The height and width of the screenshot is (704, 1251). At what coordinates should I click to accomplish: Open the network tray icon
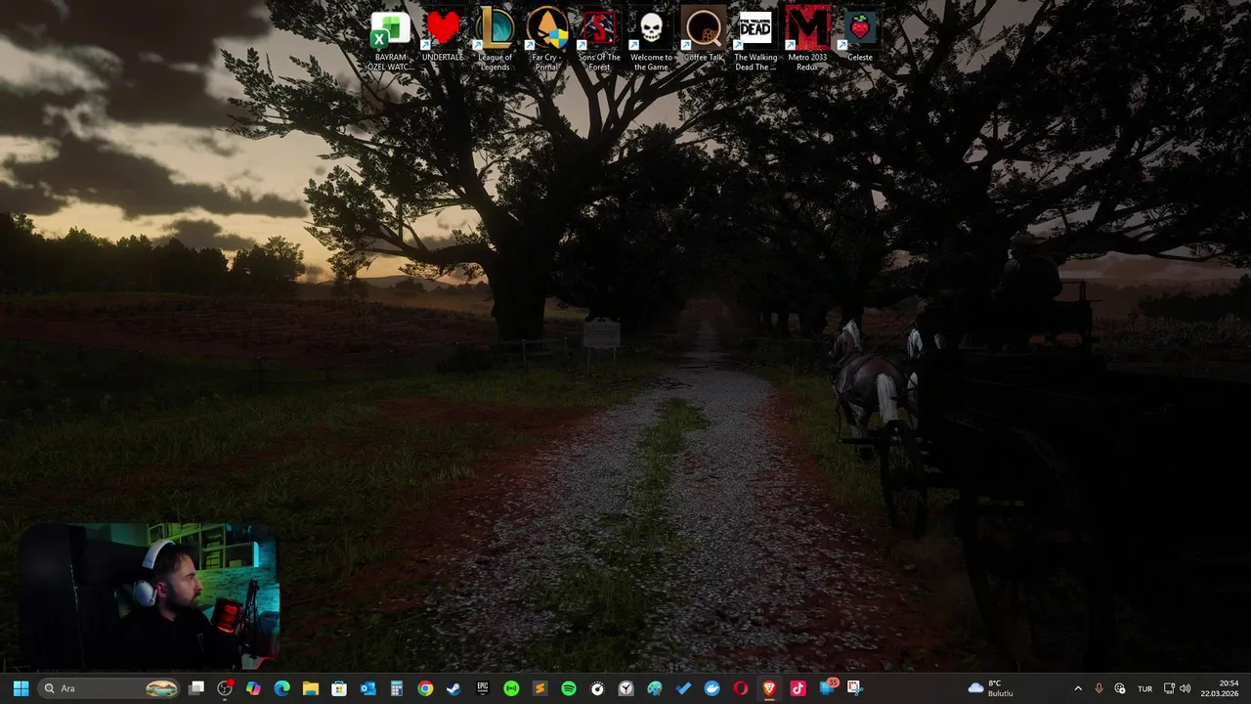(1169, 688)
